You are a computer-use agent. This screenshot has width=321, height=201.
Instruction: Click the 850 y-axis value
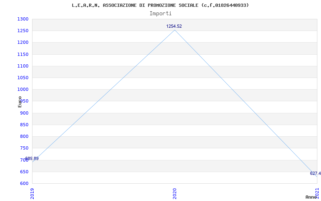point(24,125)
